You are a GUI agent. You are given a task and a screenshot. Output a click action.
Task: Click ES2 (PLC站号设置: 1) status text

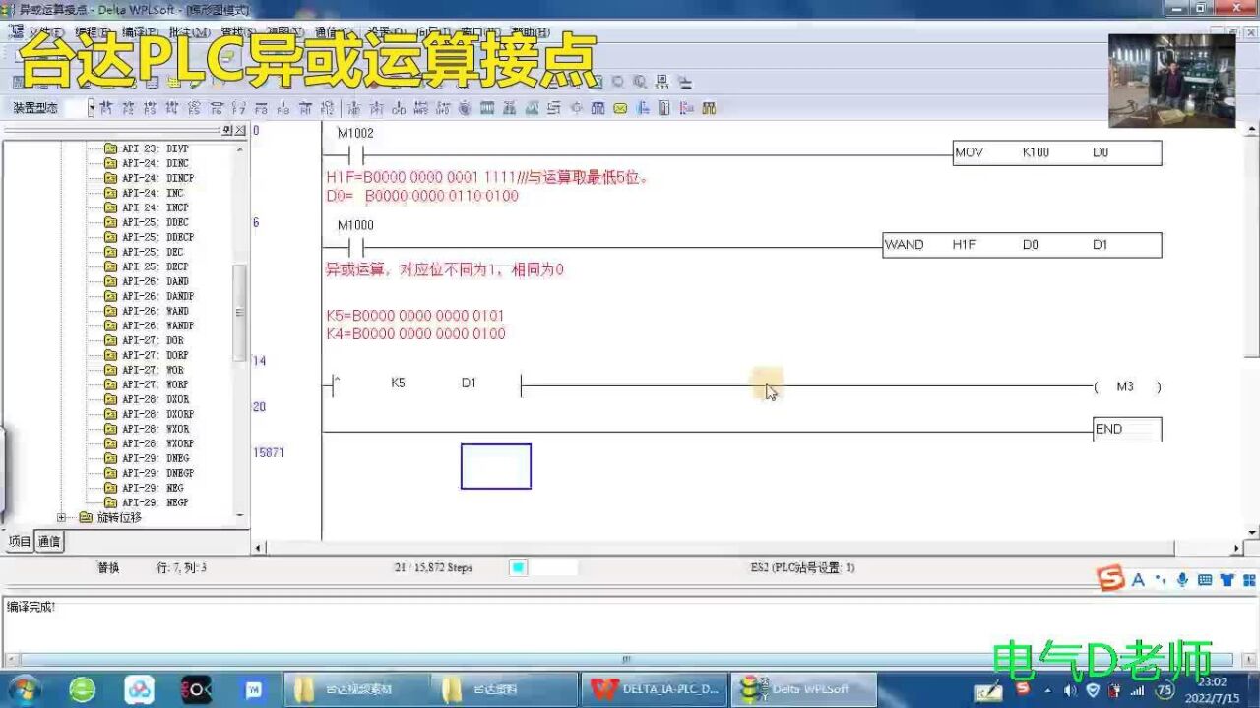802,568
